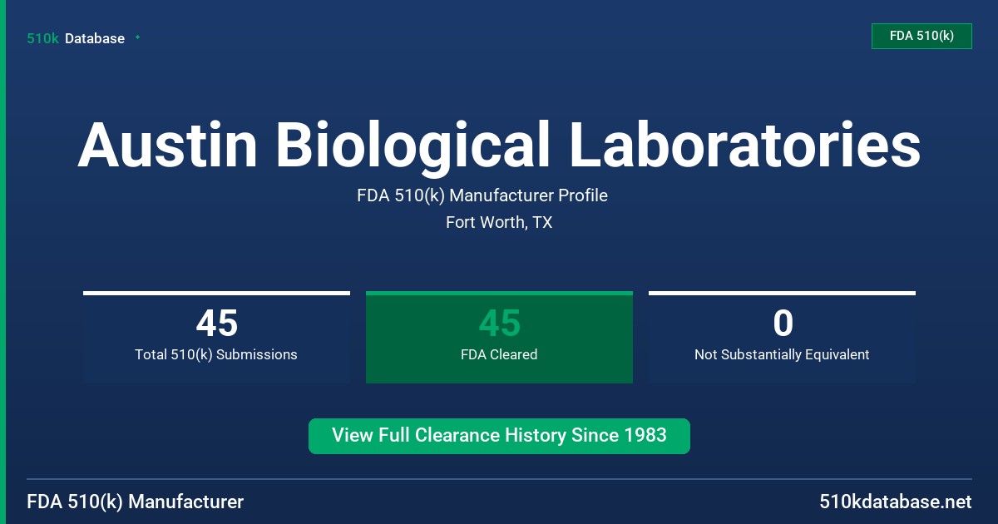Click the Austin Biological Laboratories heading
This screenshot has height=524, width=998.
coord(499,145)
